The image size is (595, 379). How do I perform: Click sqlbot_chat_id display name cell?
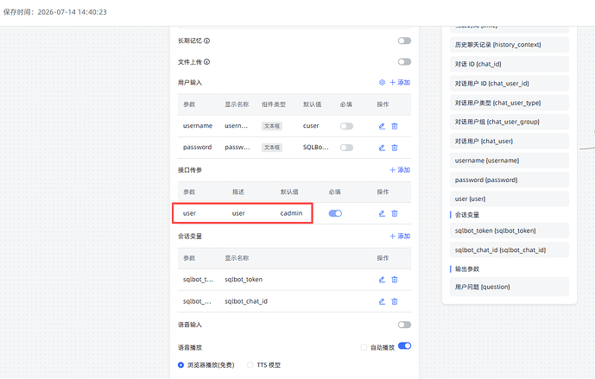point(246,301)
